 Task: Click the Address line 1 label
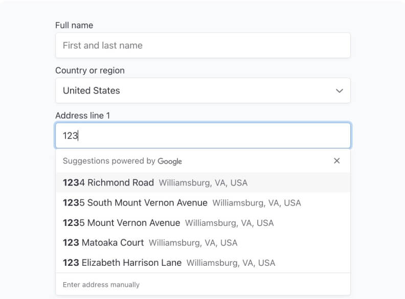(83, 116)
